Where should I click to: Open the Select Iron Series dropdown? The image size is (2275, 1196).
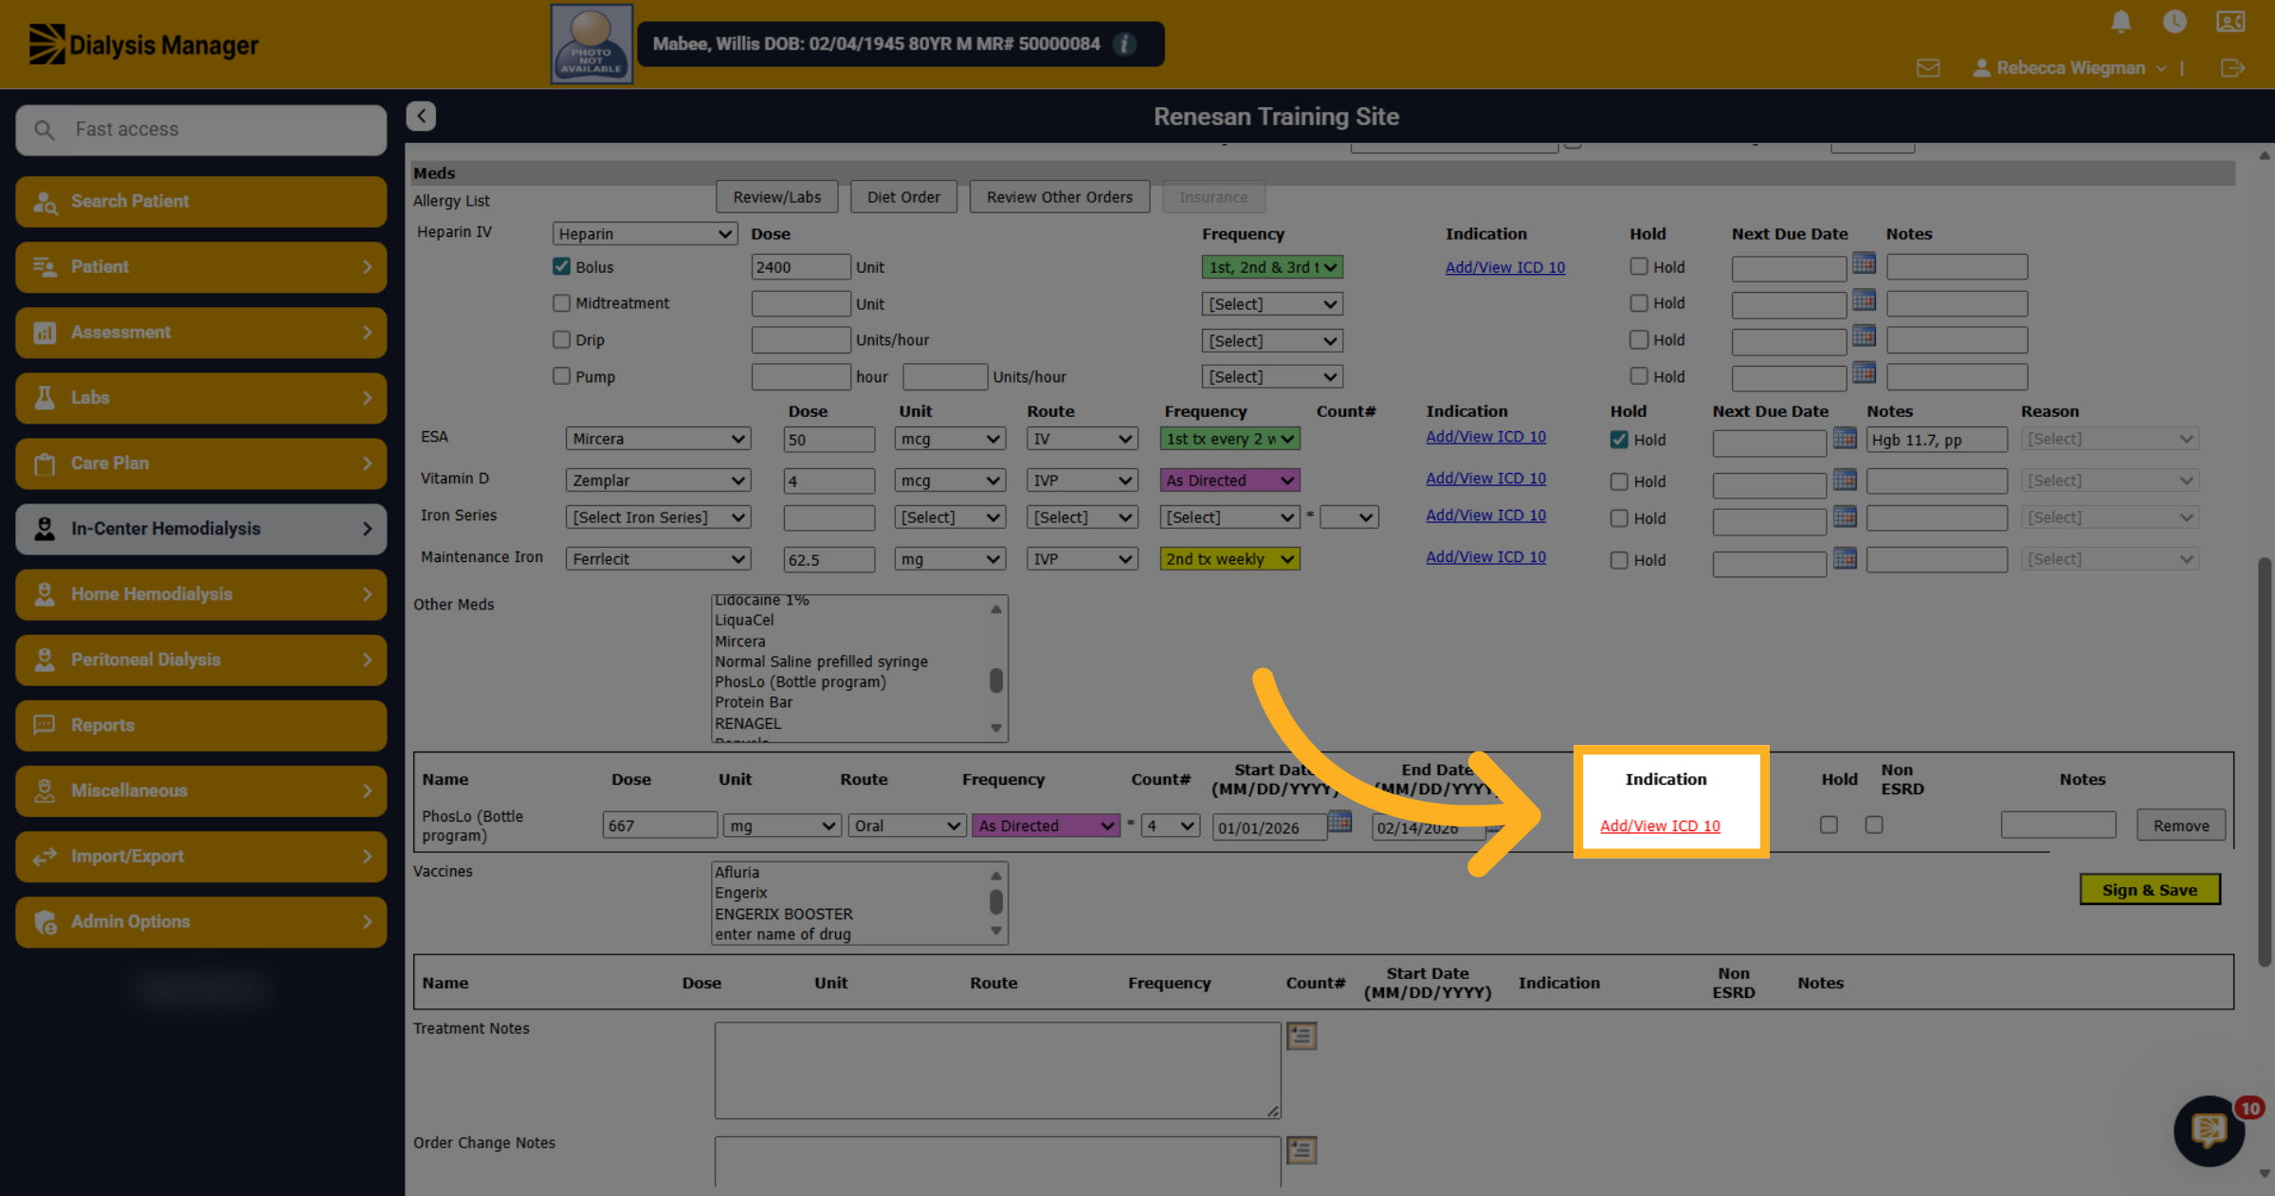pos(658,517)
